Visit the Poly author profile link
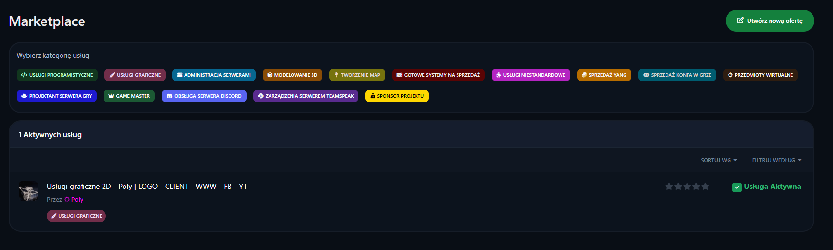 77,200
